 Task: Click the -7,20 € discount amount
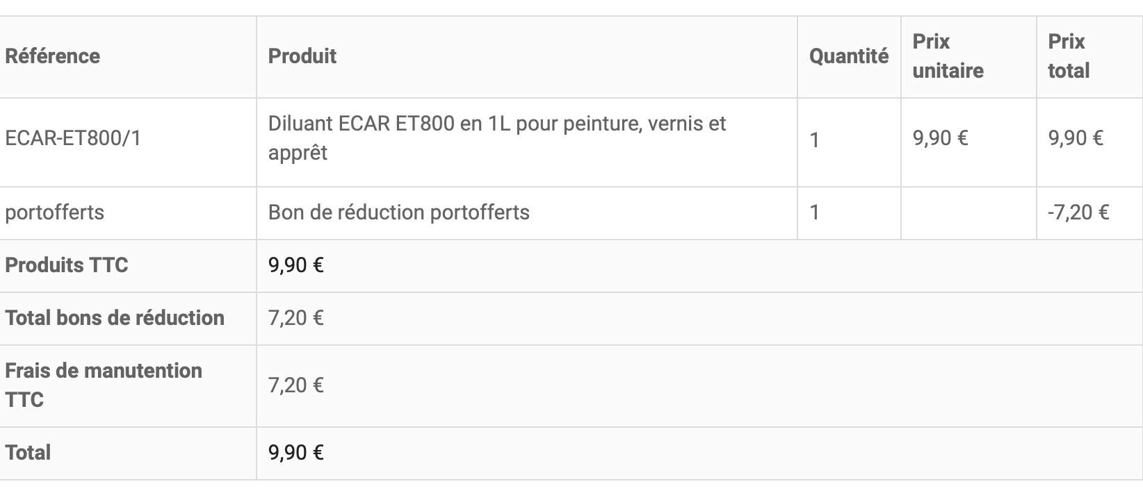(x=1078, y=212)
